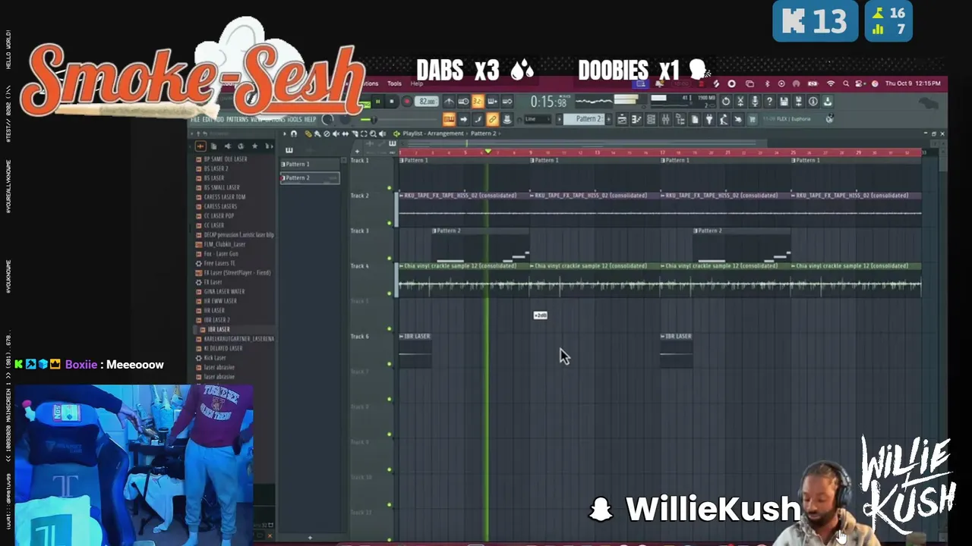Screen dimensions: 972x546
Task: Toggle the highlighted link-to-controller icon
Action: (x=492, y=119)
